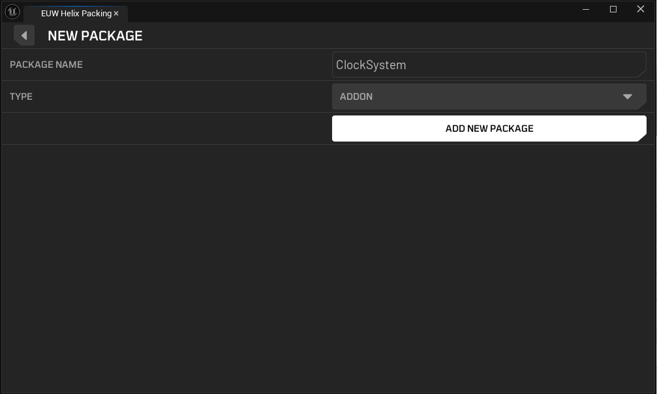The width and height of the screenshot is (657, 394).
Task: Go back using the left arrow button
Action: tap(24, 36)
